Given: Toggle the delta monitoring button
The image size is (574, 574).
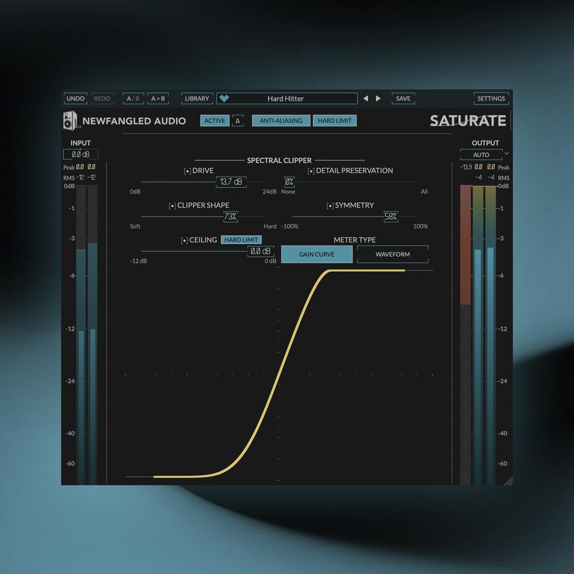Looking at the screenshot, I should coord(238,121).
